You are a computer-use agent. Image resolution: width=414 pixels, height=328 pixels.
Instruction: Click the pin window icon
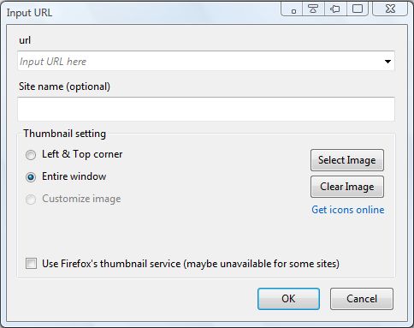coord(335,9)
